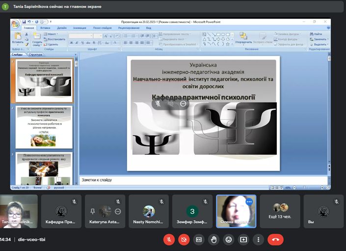Click the Present now screen-share icon
This screenshot has height=251, width=346.
243,240
